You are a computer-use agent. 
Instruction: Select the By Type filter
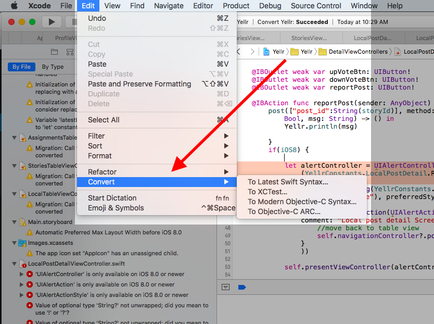point(53,67)
